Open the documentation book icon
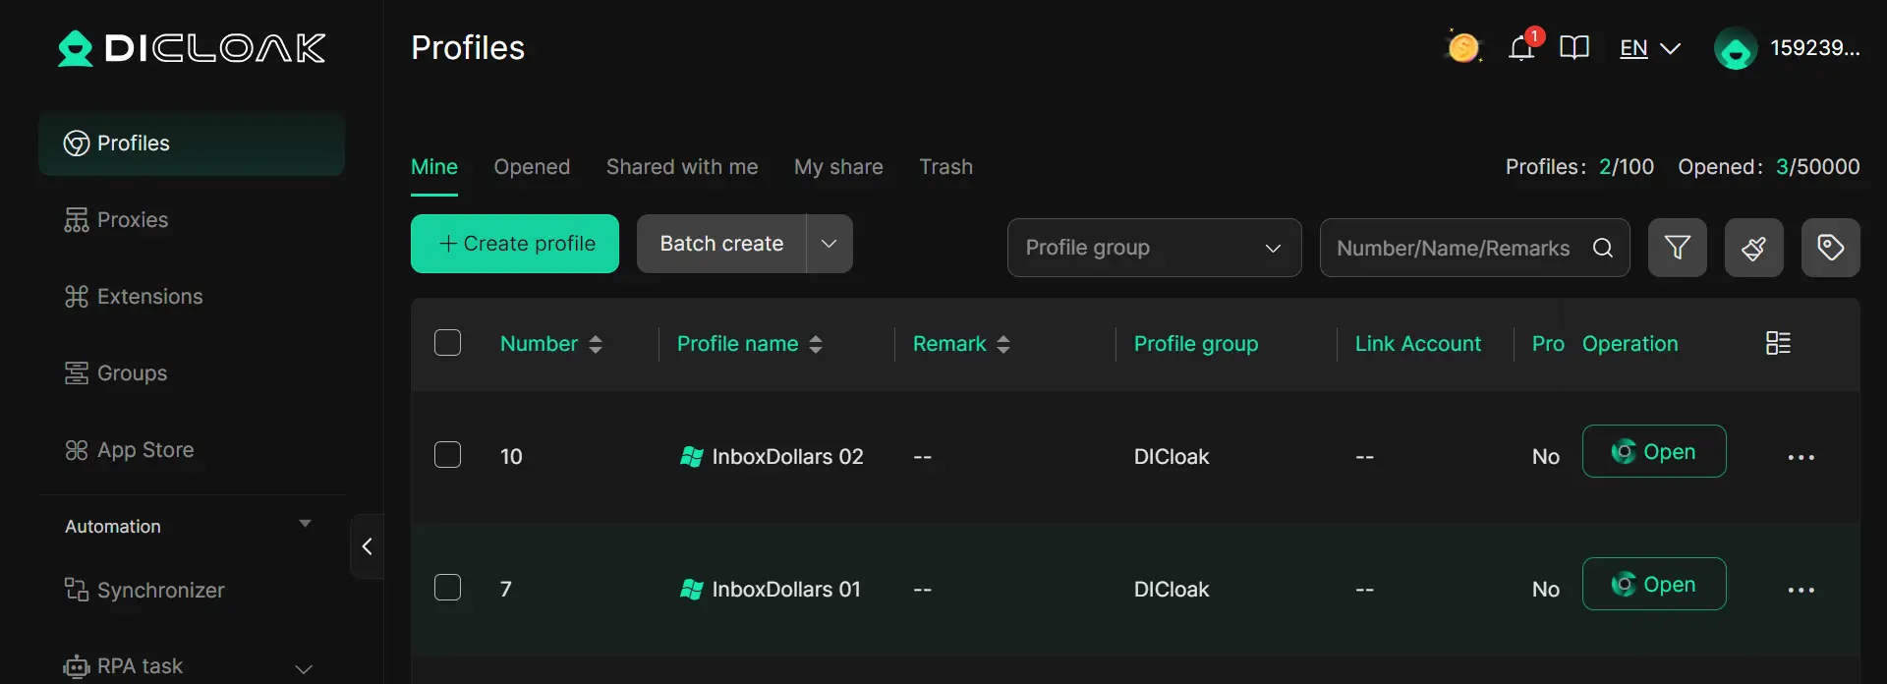 (1573, 48)
